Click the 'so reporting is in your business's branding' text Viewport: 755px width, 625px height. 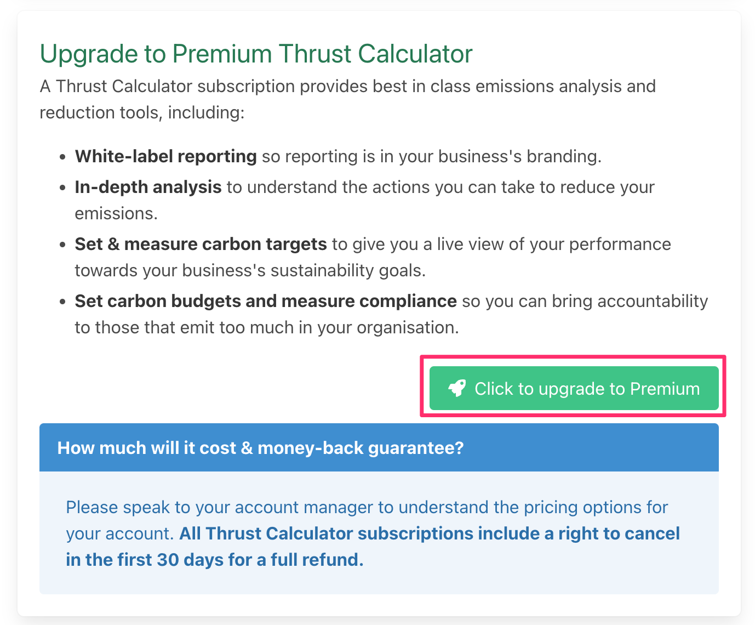(x=431, y=156)
